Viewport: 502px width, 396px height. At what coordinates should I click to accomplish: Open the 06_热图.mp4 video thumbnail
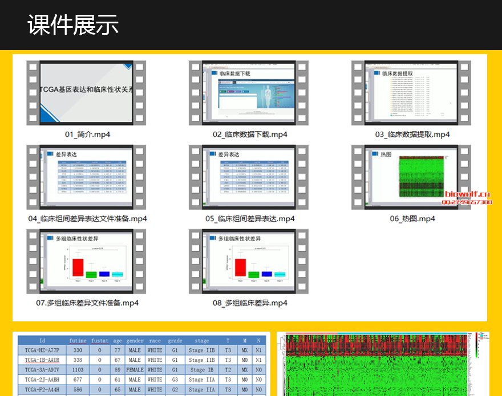(x=411, y=177)
